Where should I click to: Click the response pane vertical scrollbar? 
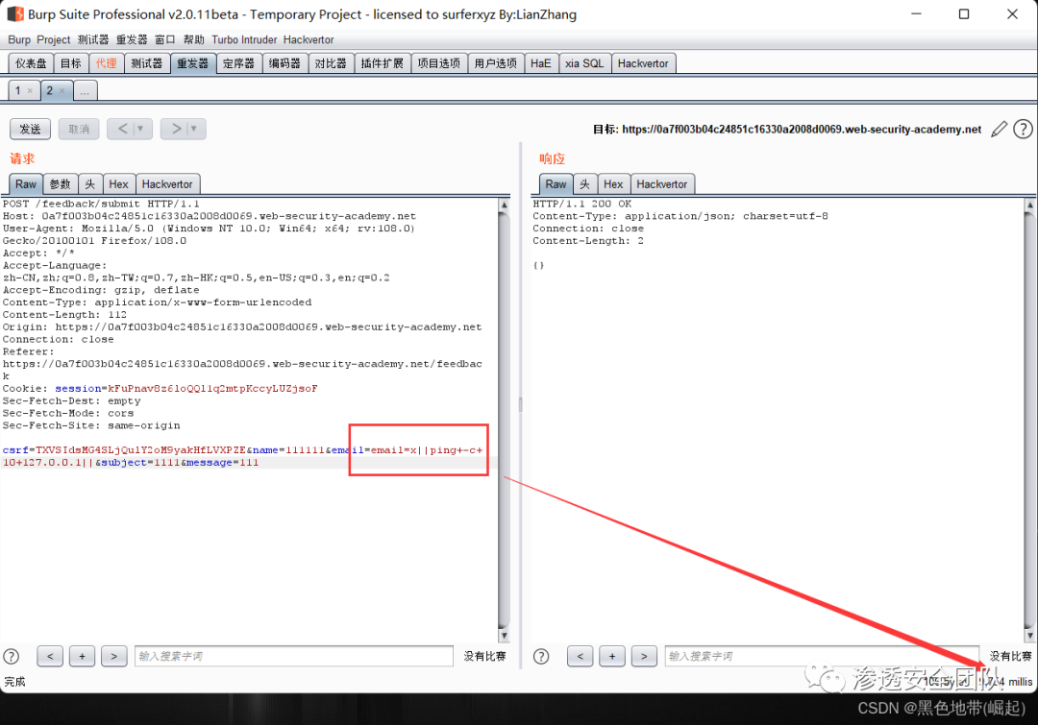tap(1030, 420)
